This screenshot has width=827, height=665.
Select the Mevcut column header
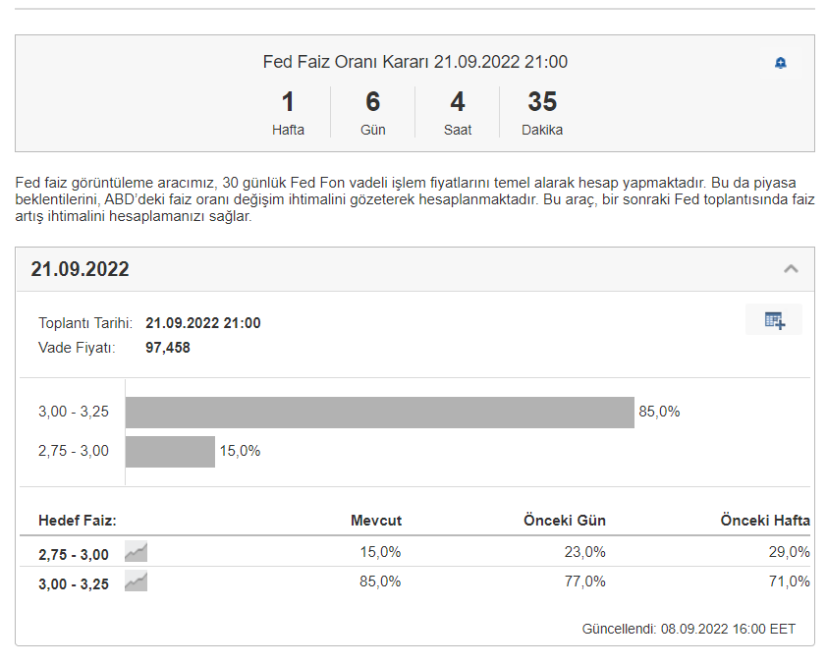click(x=376, y=521)
